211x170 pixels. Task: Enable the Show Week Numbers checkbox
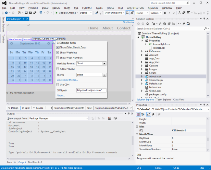[x=58, y=58]
